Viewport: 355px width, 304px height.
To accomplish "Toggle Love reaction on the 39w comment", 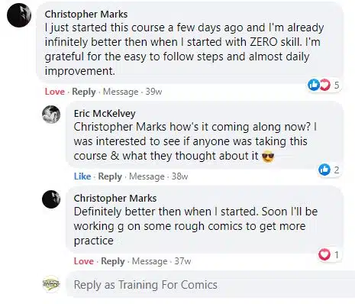I will (54, 92).
